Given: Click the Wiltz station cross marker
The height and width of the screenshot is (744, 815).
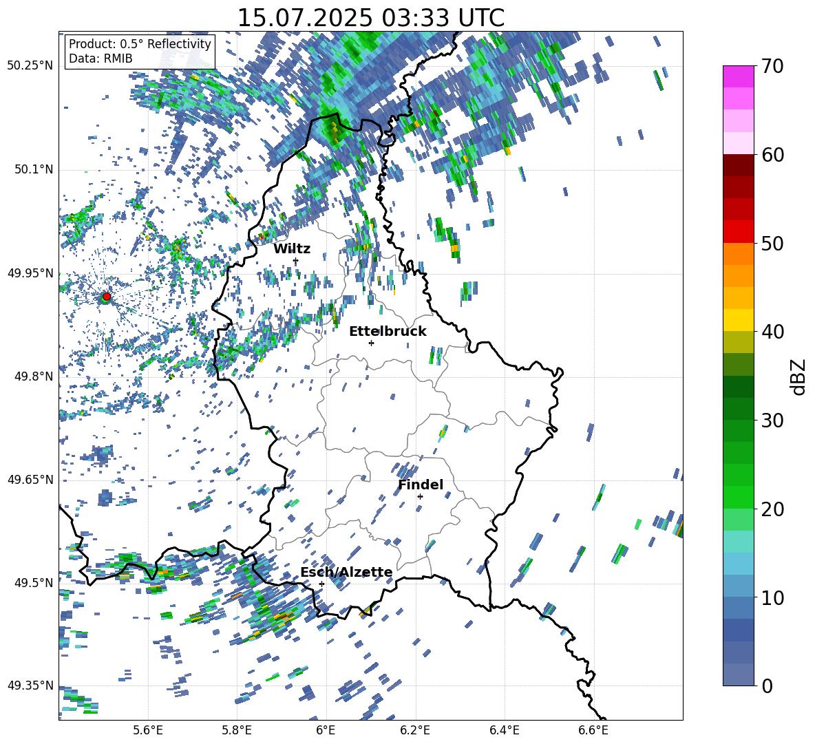Looking at the screenshot, I should (x=296, y=261).
